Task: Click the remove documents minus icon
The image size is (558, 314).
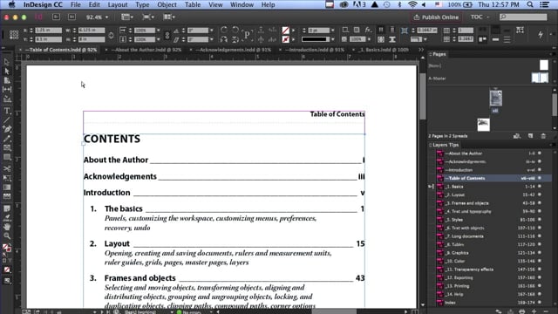Action: (x=546, y=311)
